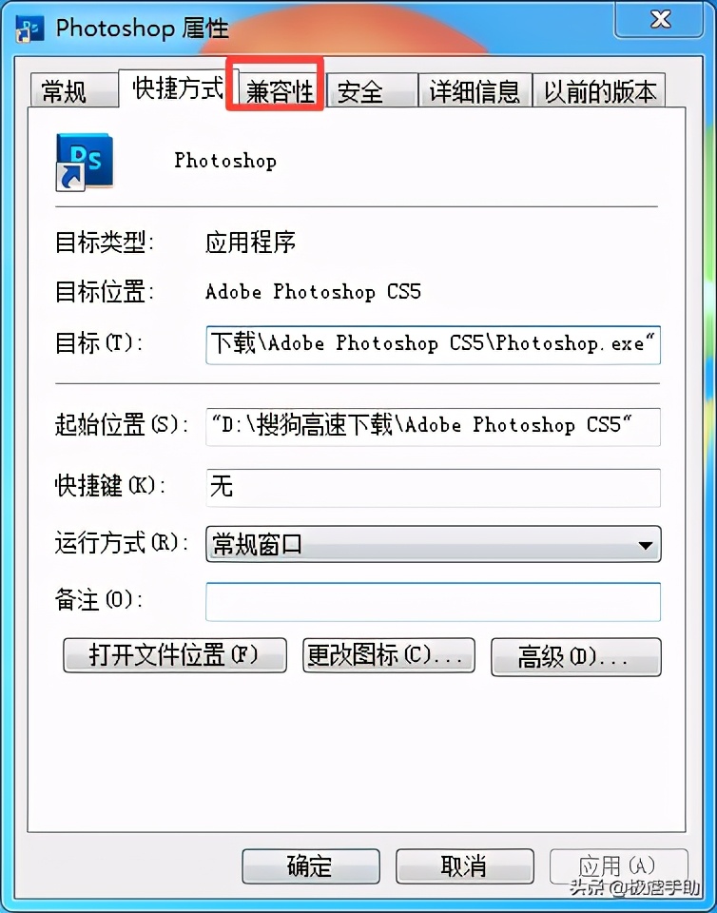
Task: Confirm with the 确定 button
Action: coord(311,865)
